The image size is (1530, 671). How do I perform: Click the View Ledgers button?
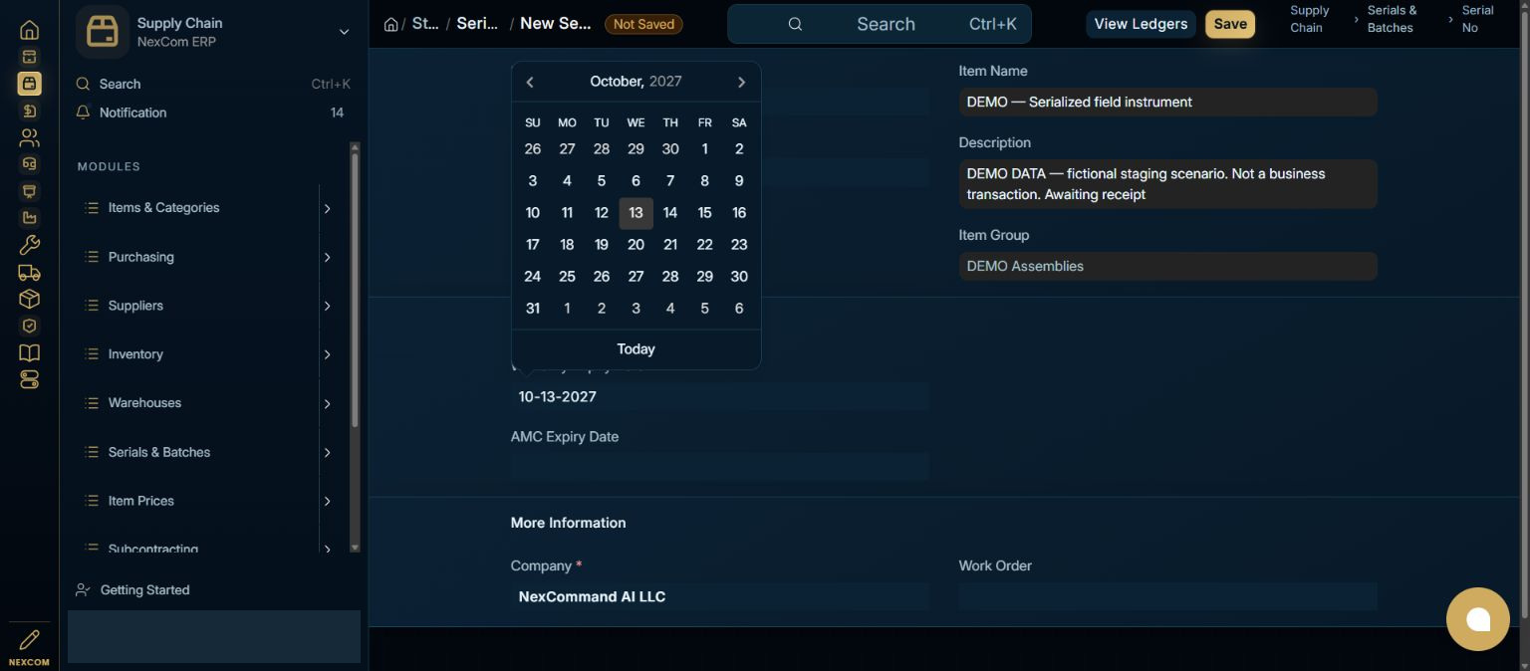[x=1141, y=24]
